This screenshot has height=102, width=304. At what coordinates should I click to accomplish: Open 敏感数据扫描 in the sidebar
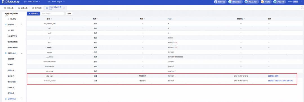point(13,47)
